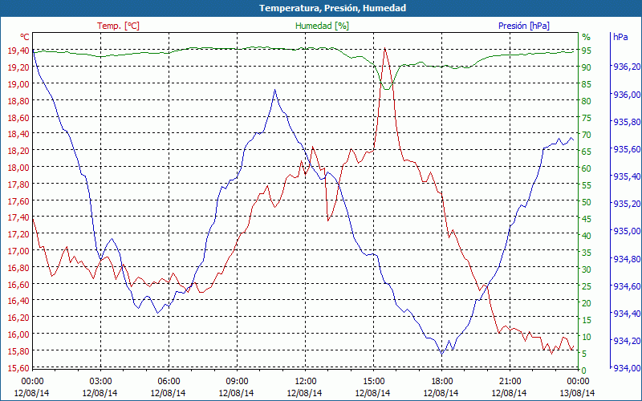The image size is (642, 401).
Task: Click the 16,00 temperature axis value
Action: (18, 334)
